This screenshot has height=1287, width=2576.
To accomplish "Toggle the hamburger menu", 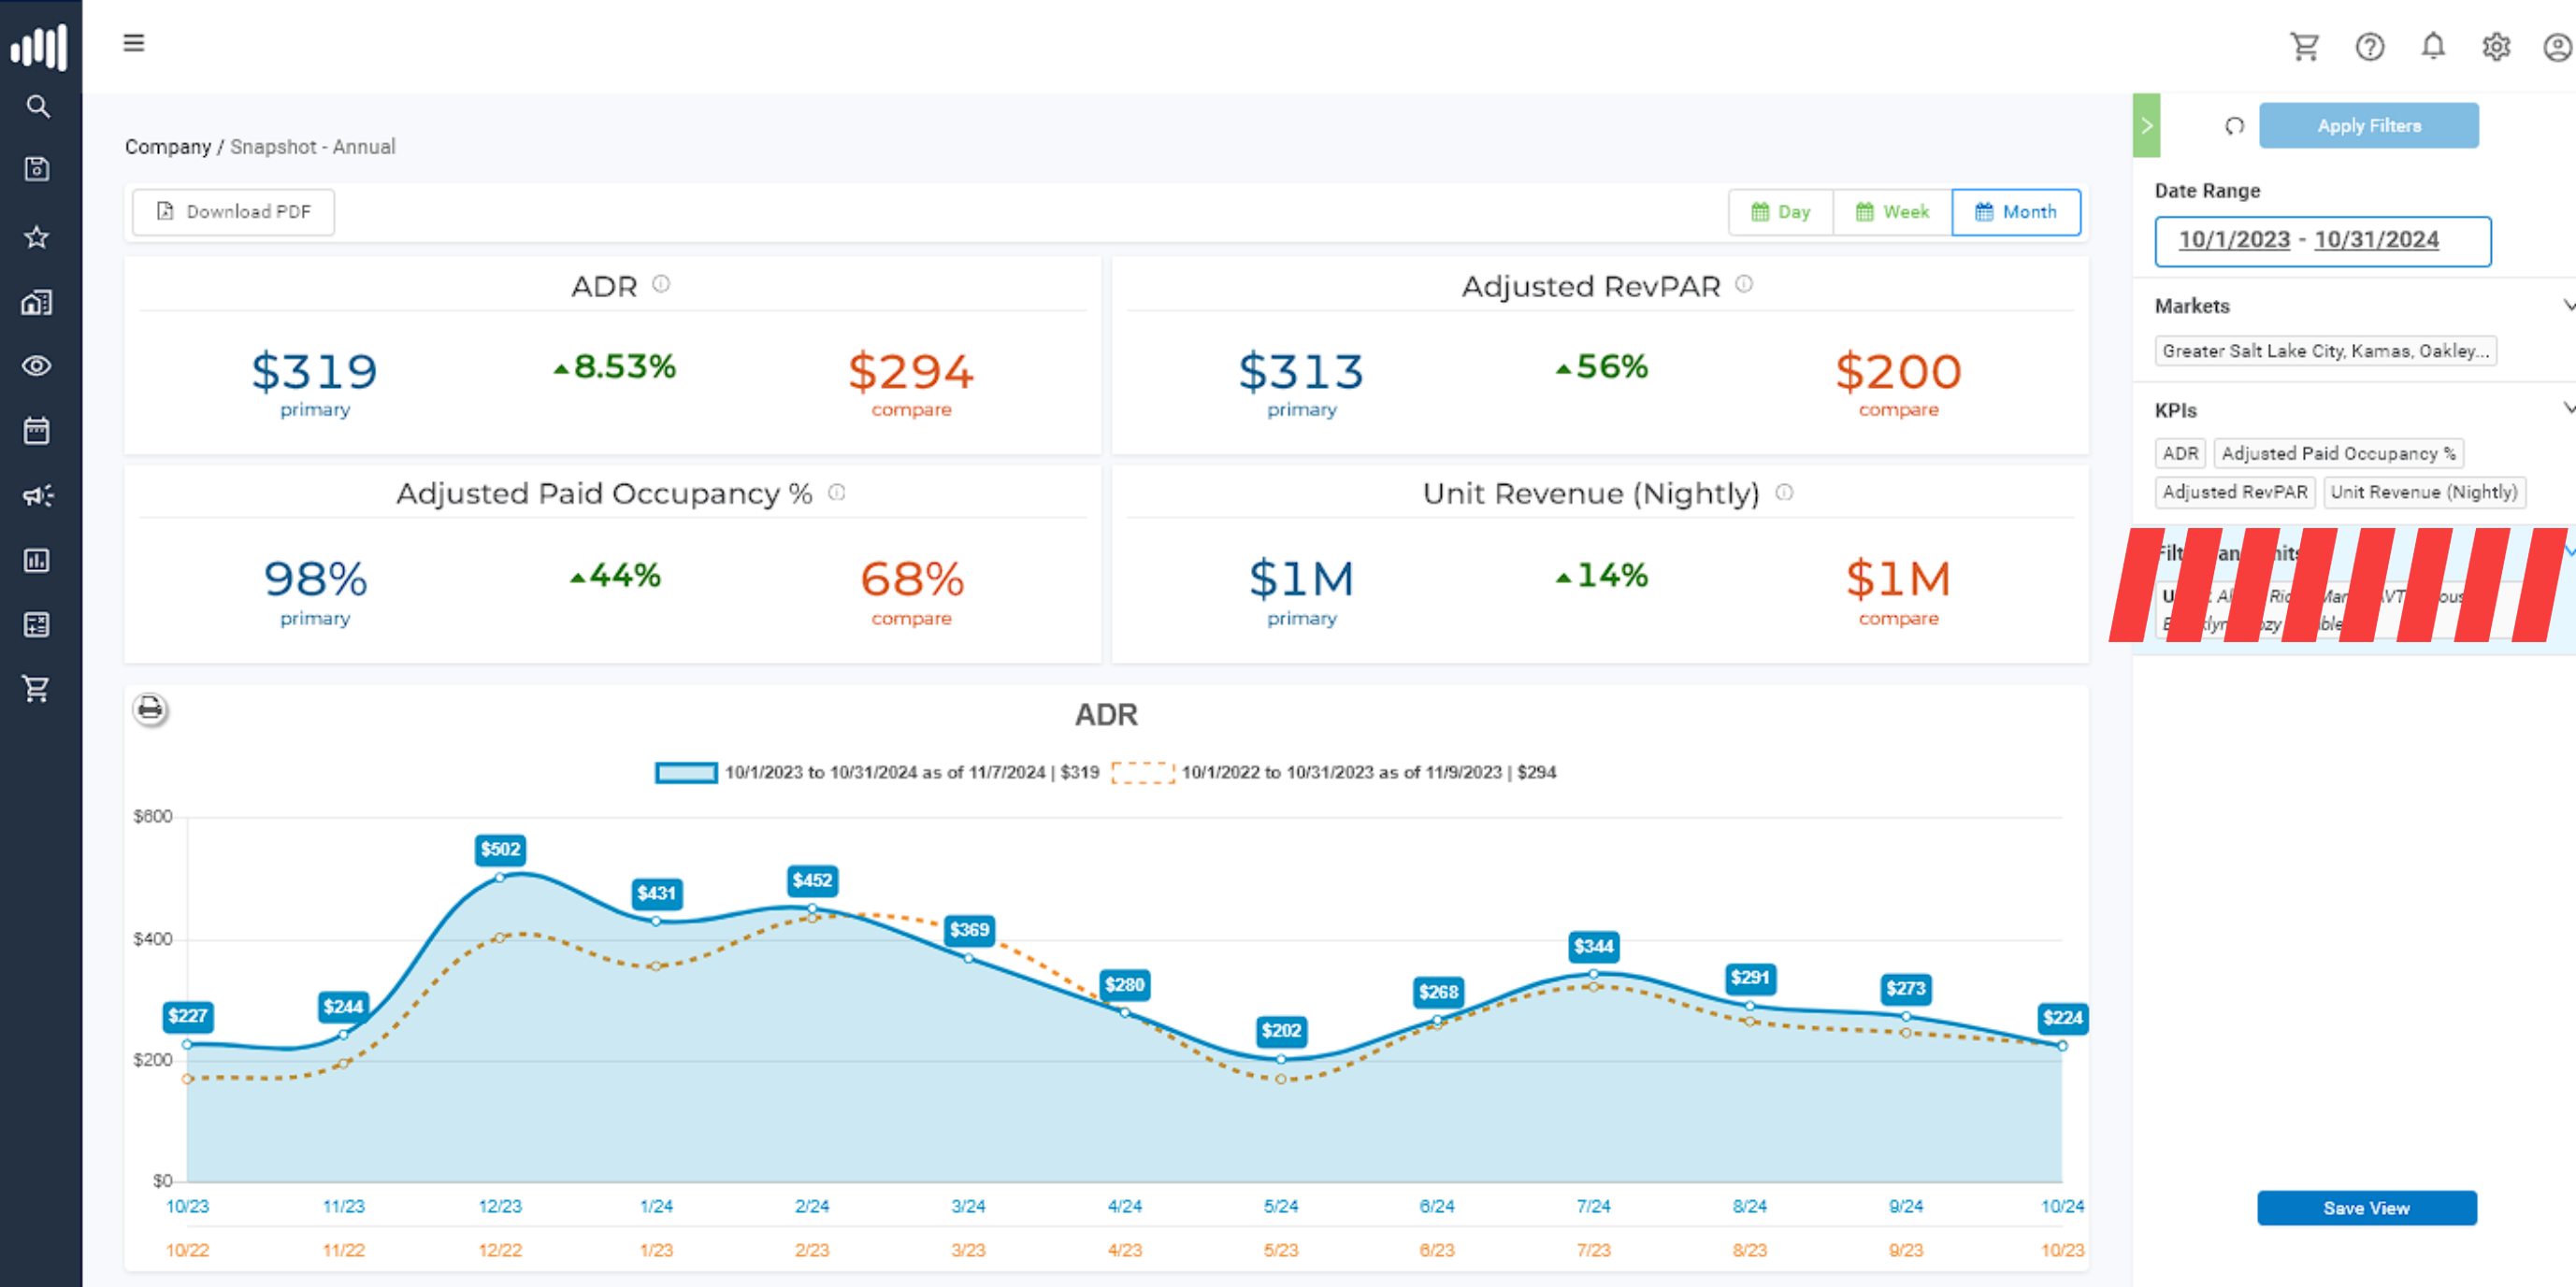I will [134, 43].
